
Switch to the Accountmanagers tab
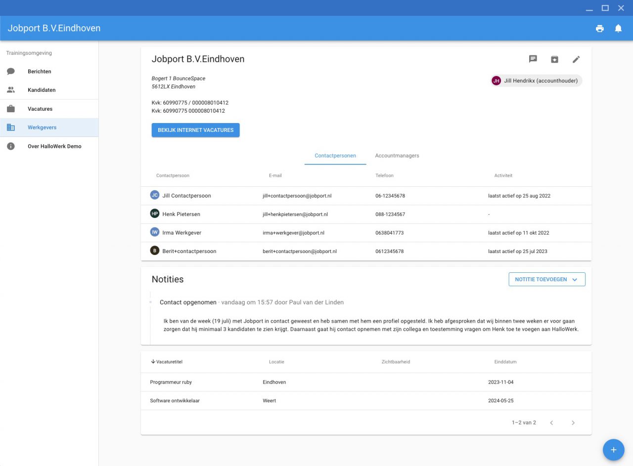pyautogui.click(x=397, y=156)
